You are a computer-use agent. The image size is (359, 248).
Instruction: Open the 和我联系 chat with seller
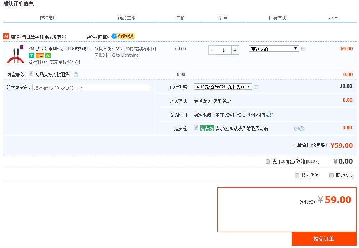point(123,36)
